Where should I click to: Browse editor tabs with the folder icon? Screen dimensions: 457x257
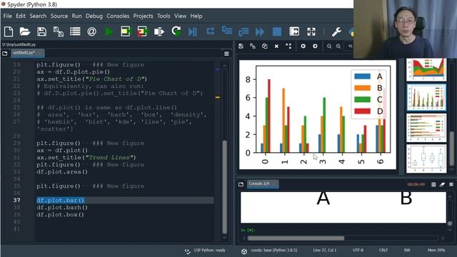click(x=5, y=54)
